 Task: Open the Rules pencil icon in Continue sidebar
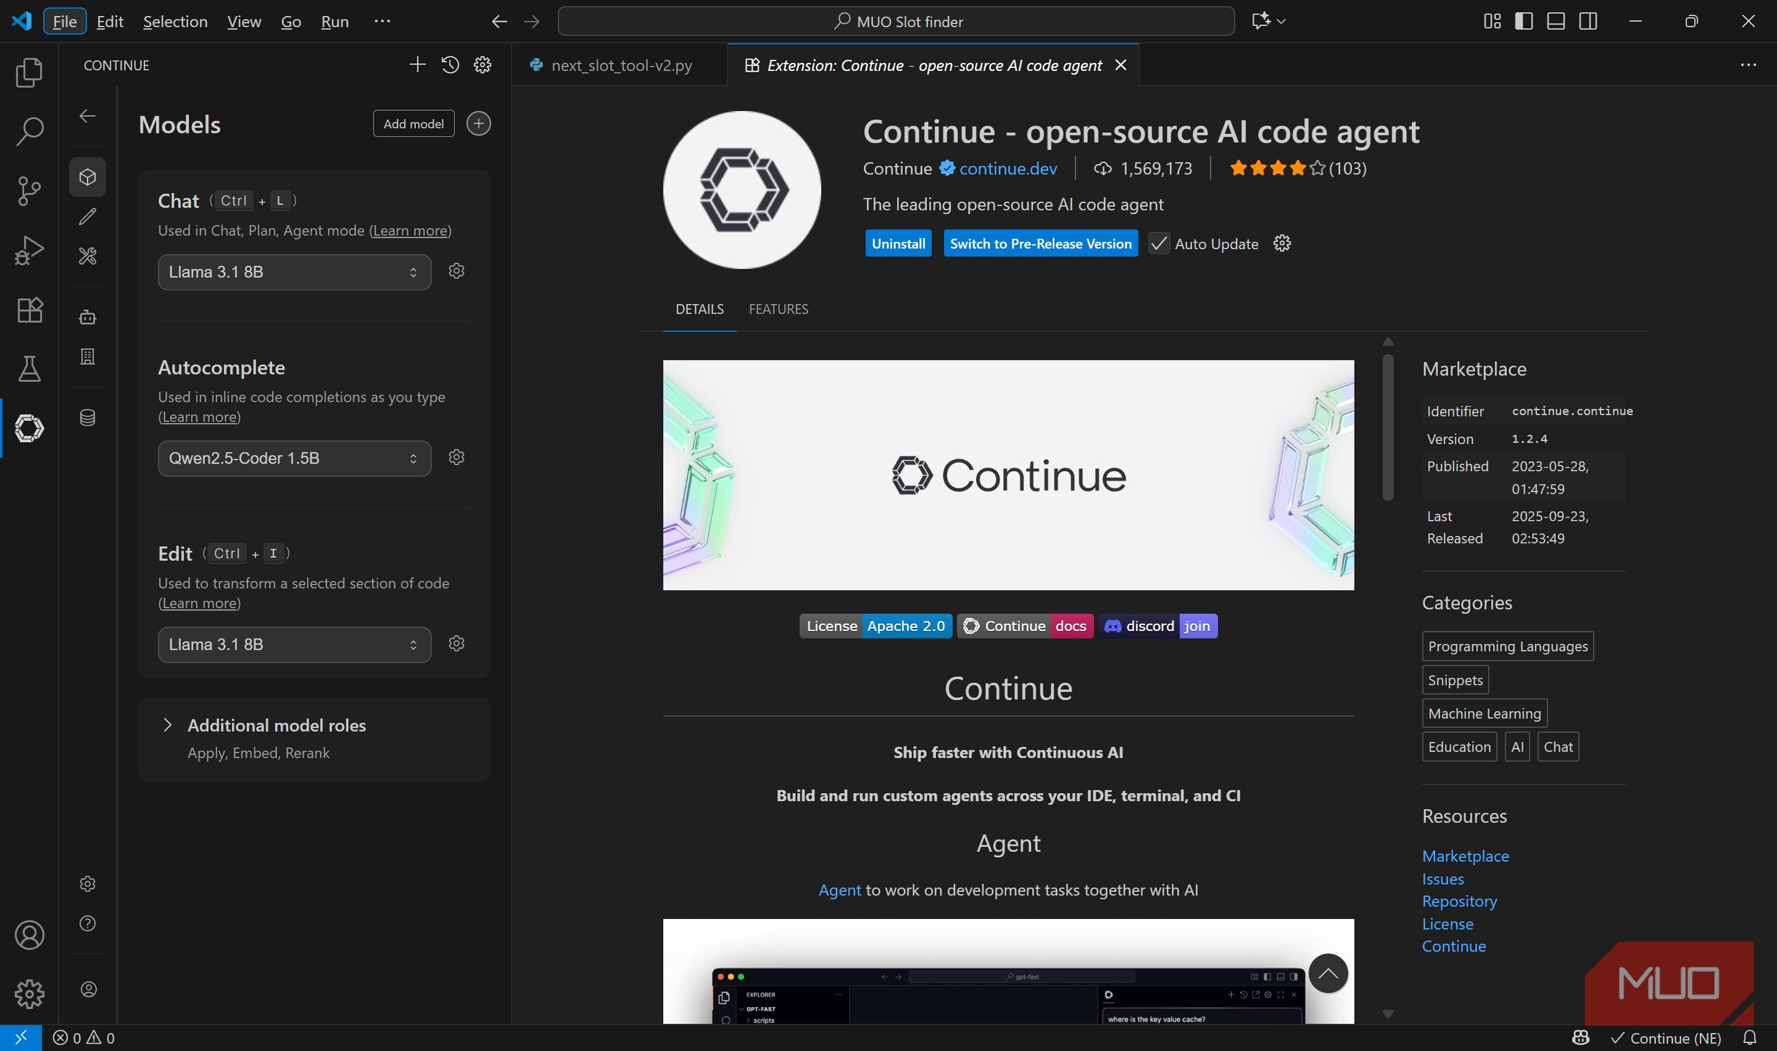[88, 216]
